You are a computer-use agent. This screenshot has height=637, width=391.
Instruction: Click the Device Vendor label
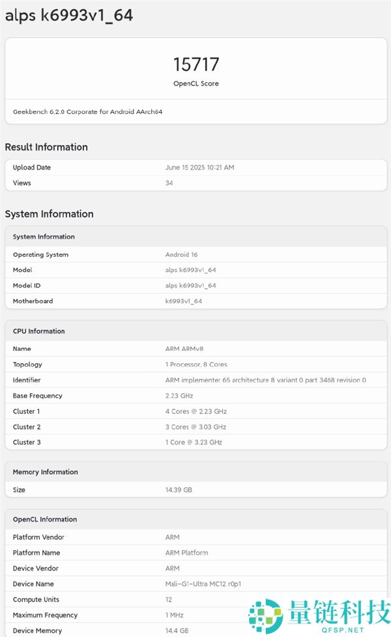36,569
